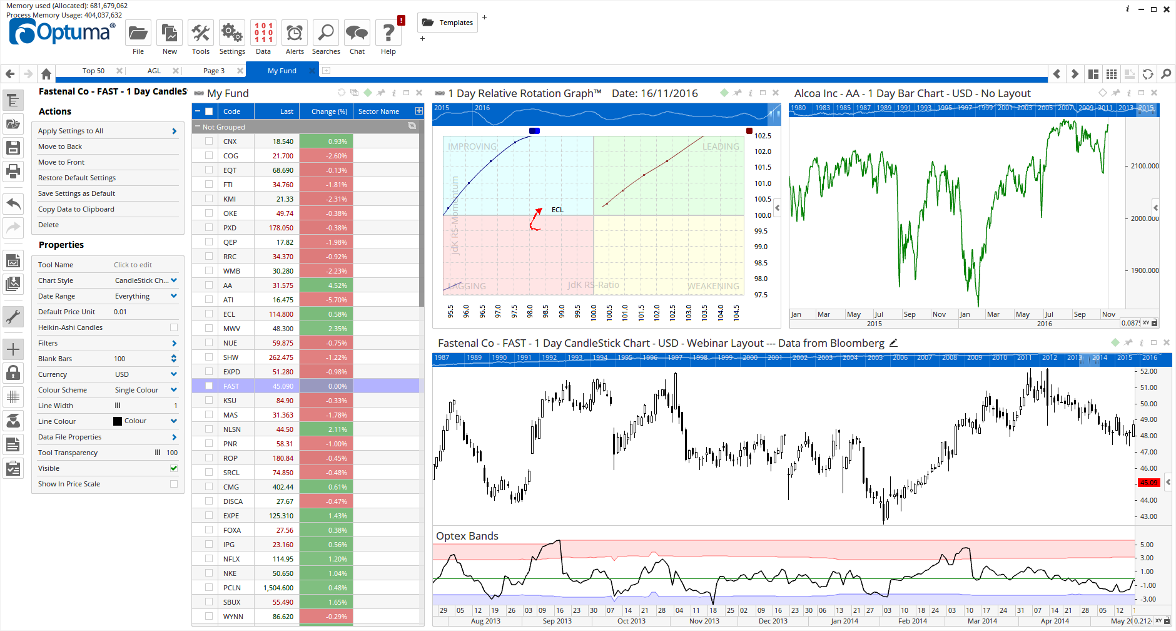Click the Alerts alarm clock icon
1176x631 pixels.
[x=295, y=33]
